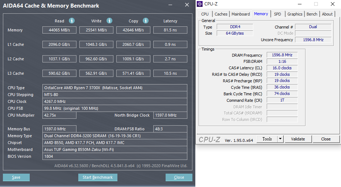Open the SPD tab in CPU-Z
This screenshot has width=341, height=187.
pos(278,14)
